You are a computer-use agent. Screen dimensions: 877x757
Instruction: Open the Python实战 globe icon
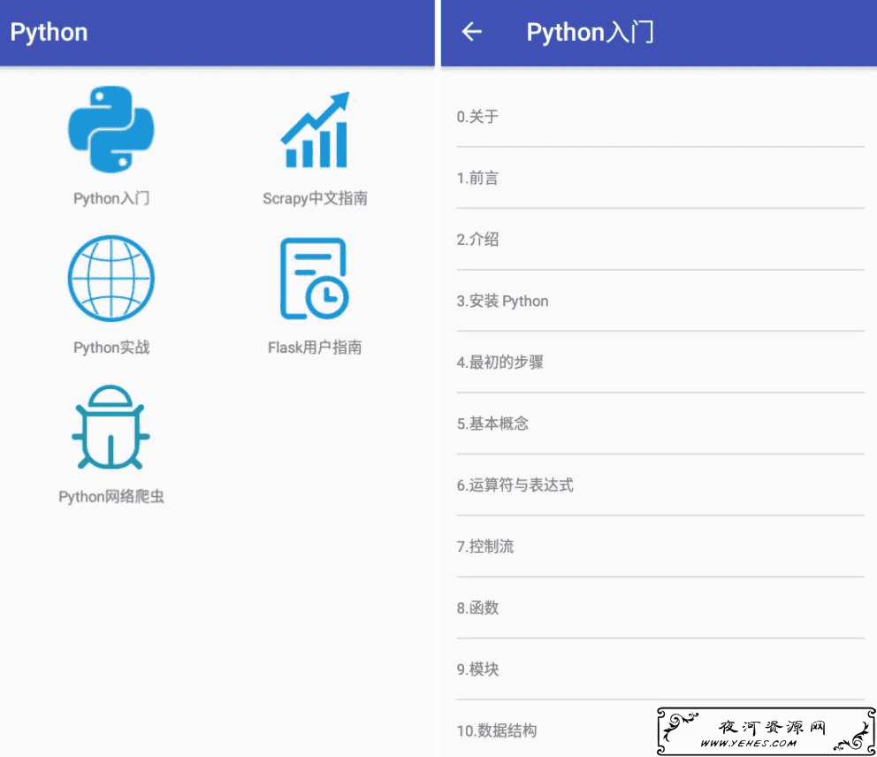point(111,278)
